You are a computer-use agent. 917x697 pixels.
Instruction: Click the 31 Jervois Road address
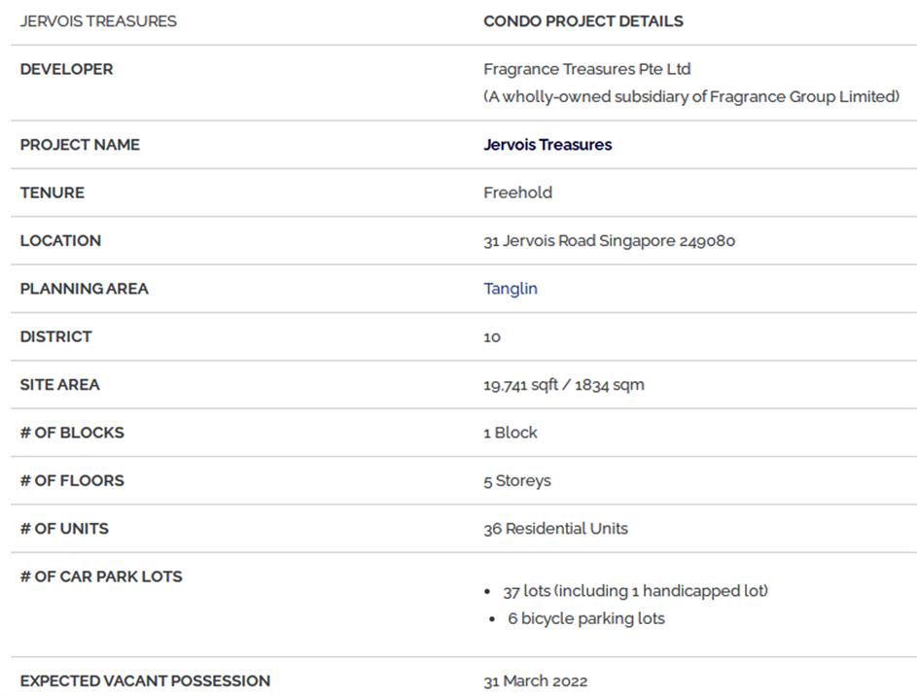pos(609,241)
